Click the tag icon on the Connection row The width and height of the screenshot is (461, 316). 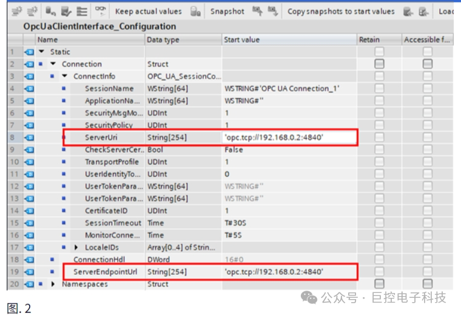29,64
